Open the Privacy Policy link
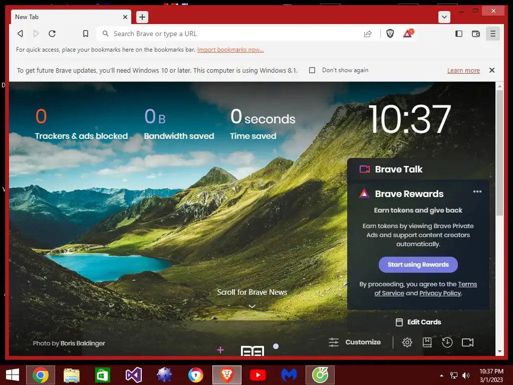This screenshot has height=385, width=513. pyautogui.click(x=440, y=293)
